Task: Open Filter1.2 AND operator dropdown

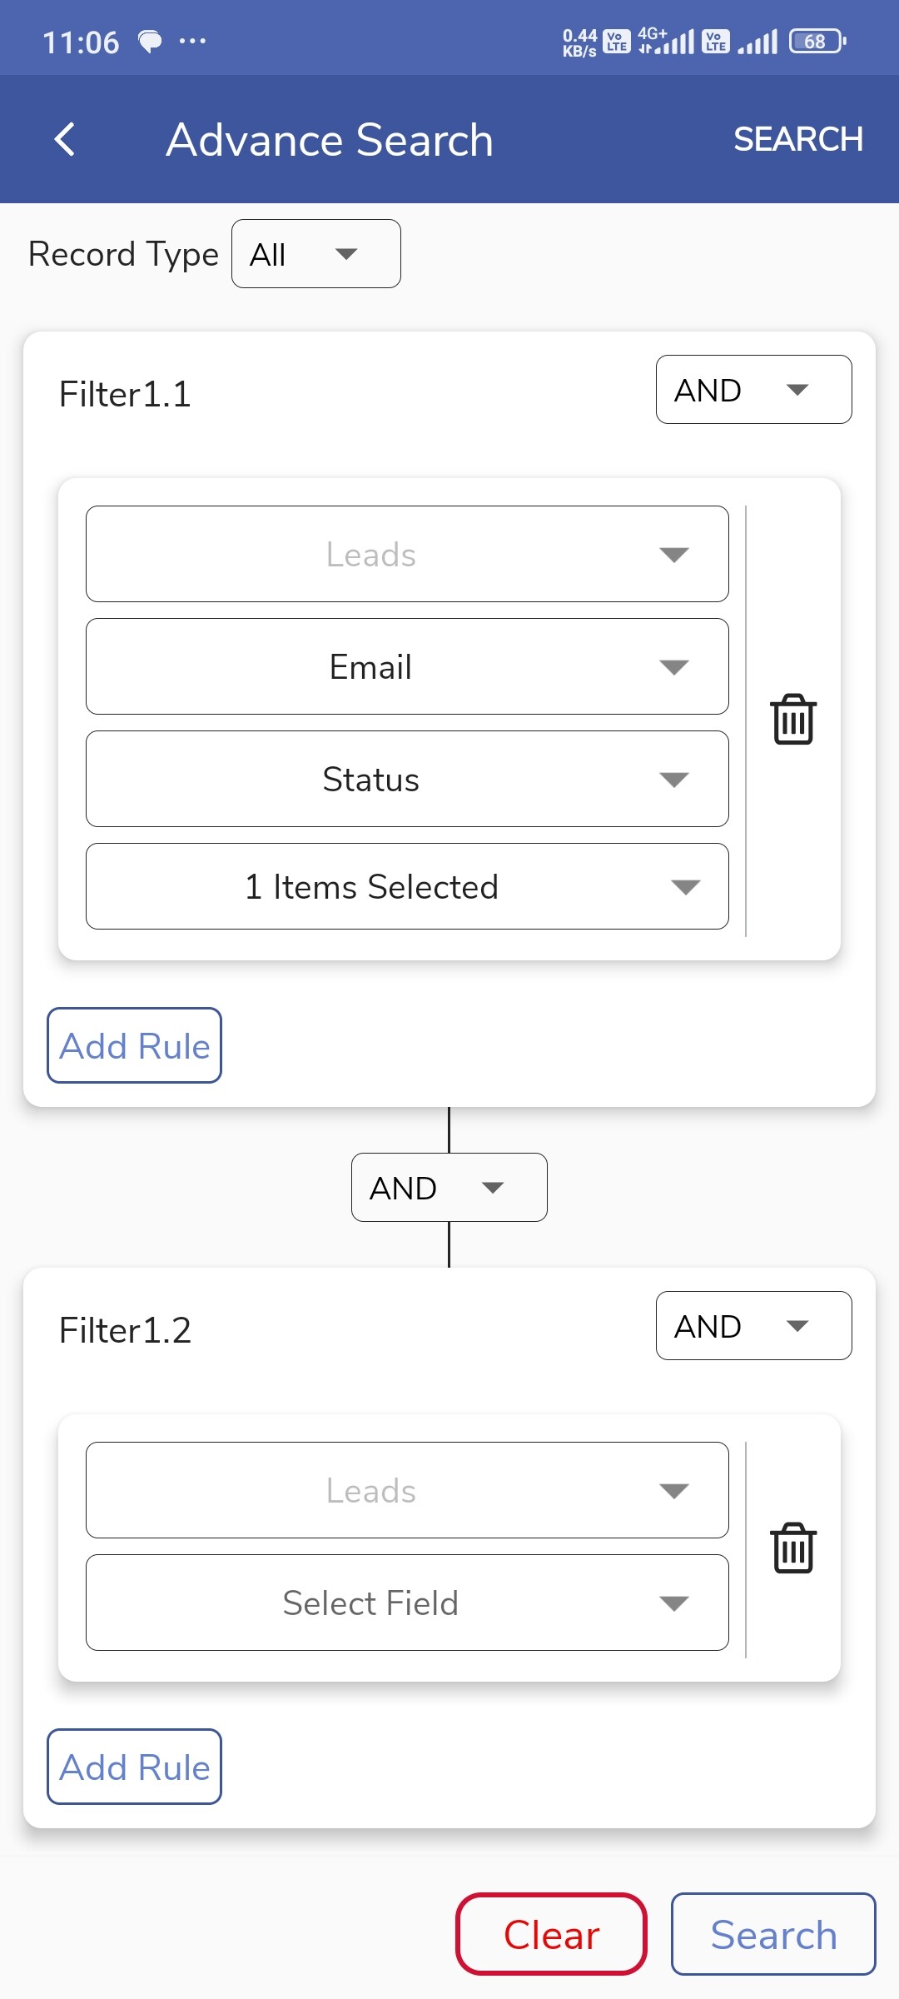Action: click(x=753, y=1326)
